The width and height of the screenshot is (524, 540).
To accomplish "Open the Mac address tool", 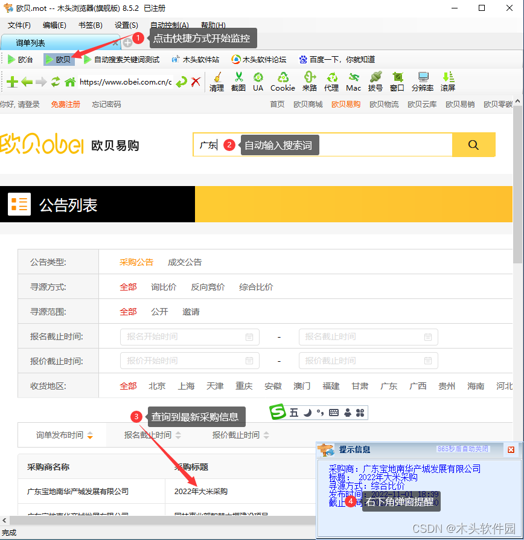I will click(354, 82).
